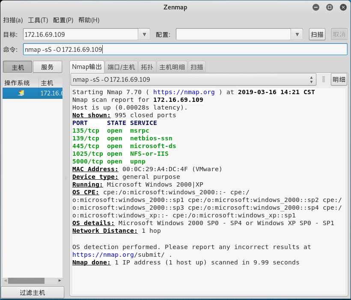Click the output options lines icon
The image size is (351, 300).
[x=324, y=79]
